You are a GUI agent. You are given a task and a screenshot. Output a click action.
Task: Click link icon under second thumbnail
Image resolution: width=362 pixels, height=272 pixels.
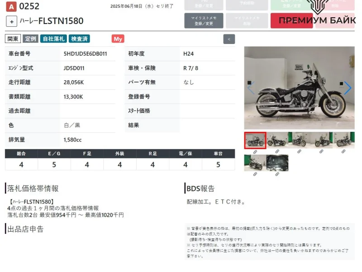[x=277, y=152]
